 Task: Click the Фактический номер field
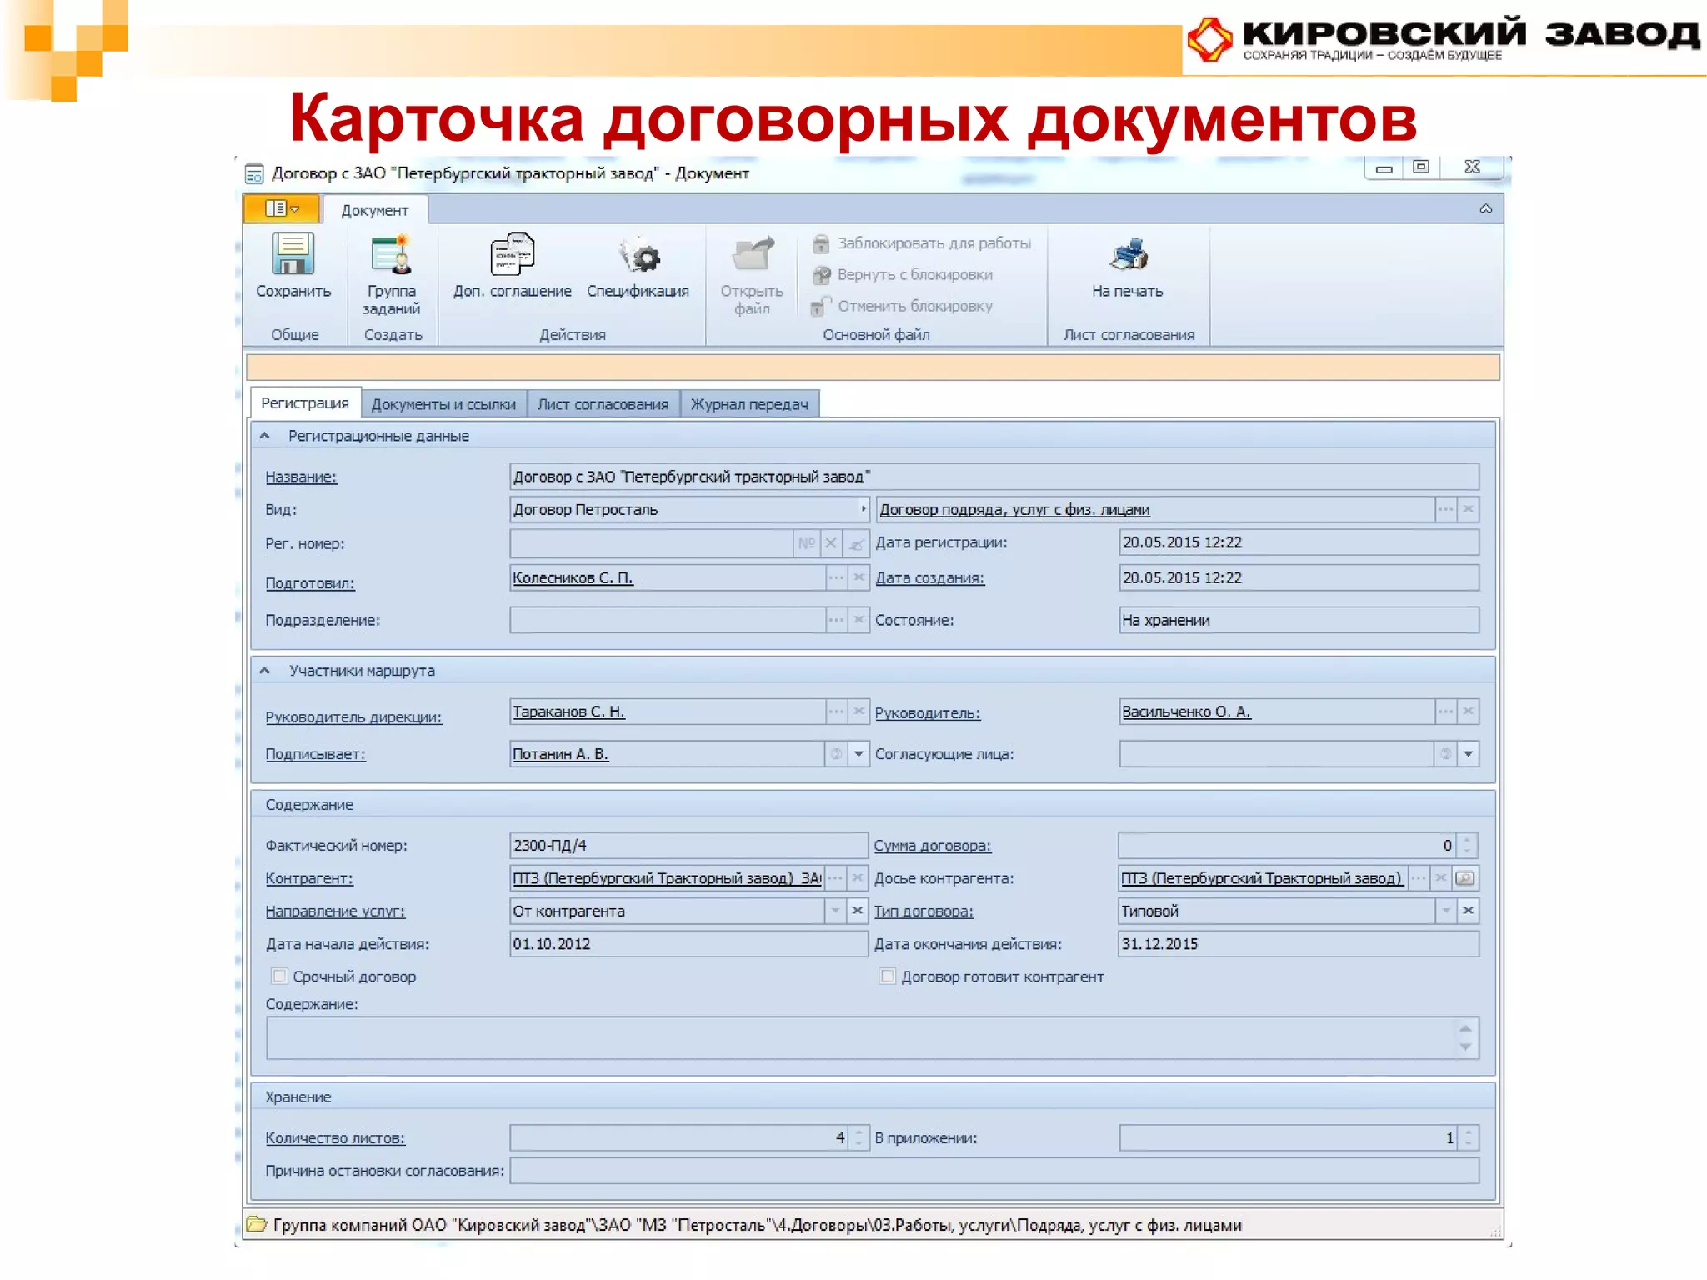688,846
